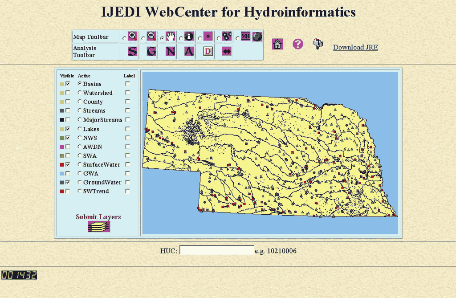456x298 pixels.
Task: Uncheck SurfaceWater layer visibility
Action: coord(68,164)
